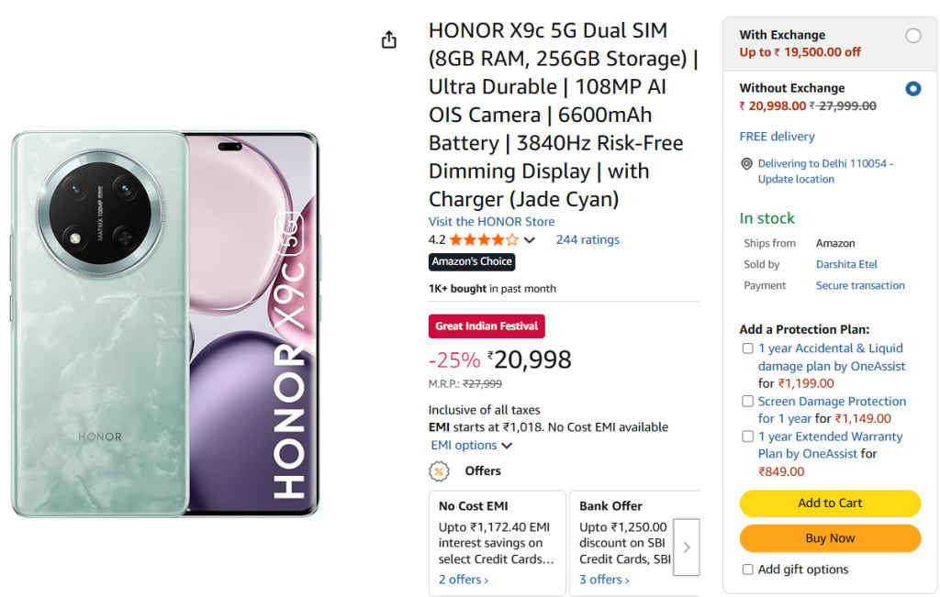Click the orange star rating stars

[x=482, y=239]
